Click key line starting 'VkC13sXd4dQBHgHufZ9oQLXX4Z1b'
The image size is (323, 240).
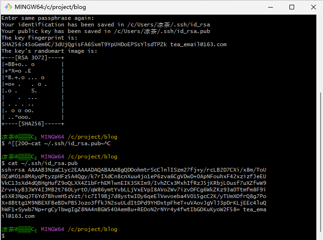pos(134,183)
